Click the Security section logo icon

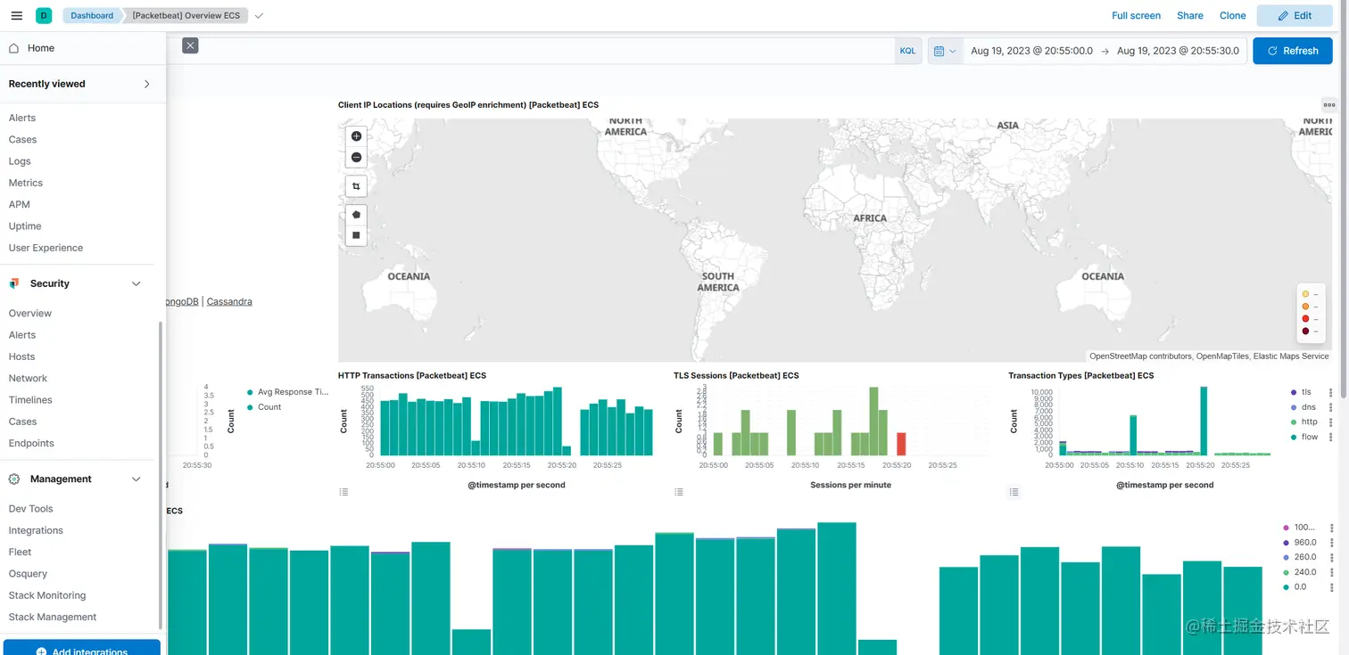click(x=14, y=283)
